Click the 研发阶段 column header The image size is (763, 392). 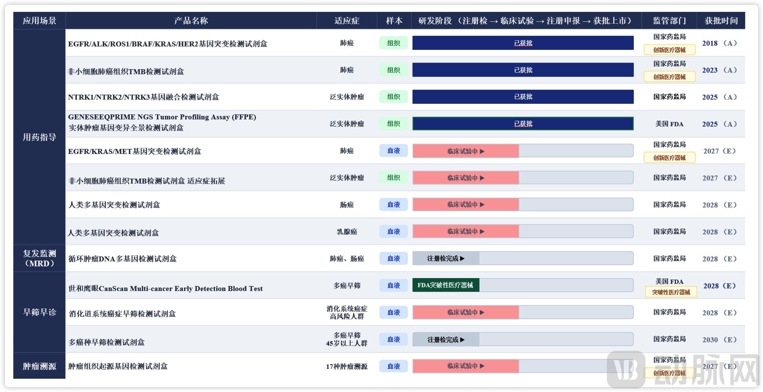[x=526, y=21]
